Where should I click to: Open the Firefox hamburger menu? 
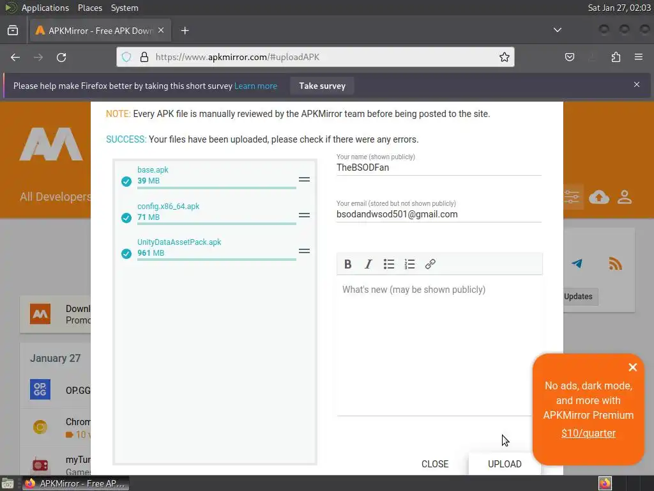coord(639,57)
